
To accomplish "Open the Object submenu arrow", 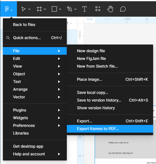I will [59, 74].
